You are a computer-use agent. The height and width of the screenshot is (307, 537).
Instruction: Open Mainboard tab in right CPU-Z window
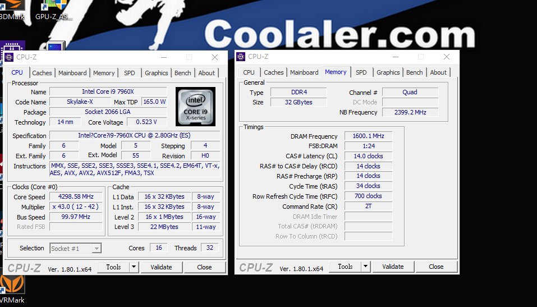point(304,72)
